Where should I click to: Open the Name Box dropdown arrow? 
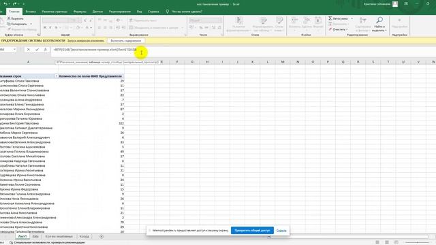coord(14,50)
